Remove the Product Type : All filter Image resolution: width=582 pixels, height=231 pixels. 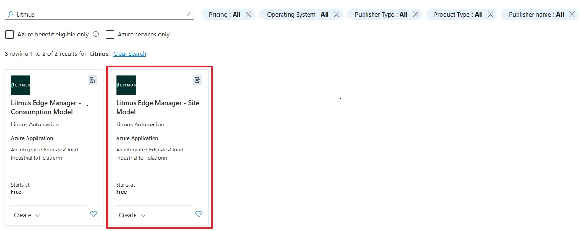pyautogui.click(x=491, y=14)
